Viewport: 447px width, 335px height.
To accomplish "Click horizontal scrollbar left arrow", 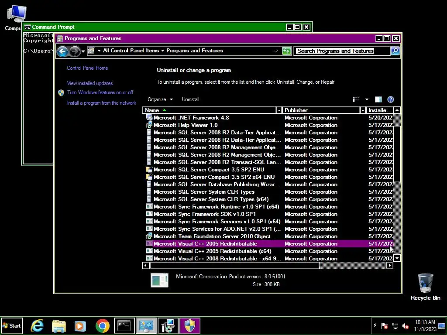I will pyautogui.click(x=146, y=266).
